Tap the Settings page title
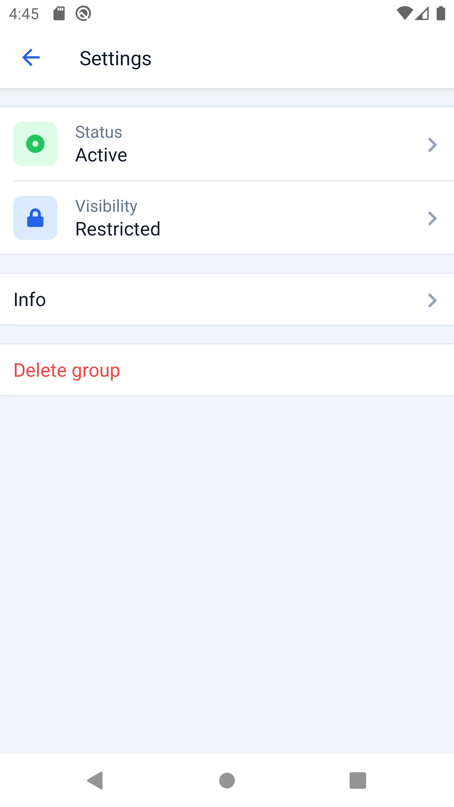Screen dimensions: 454x807 click(115, 59)
